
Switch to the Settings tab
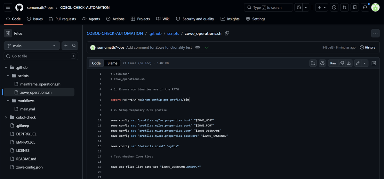(255, 19)
